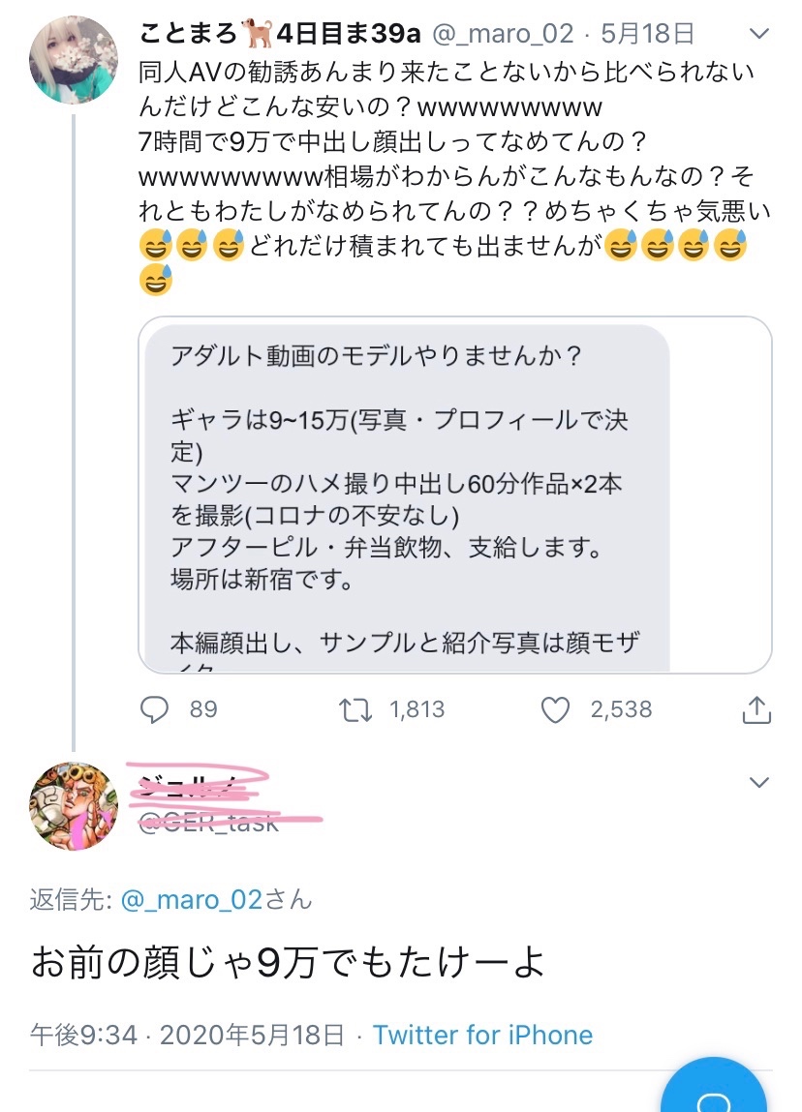Open the top author's avatar profile photo

pos(73,60)
